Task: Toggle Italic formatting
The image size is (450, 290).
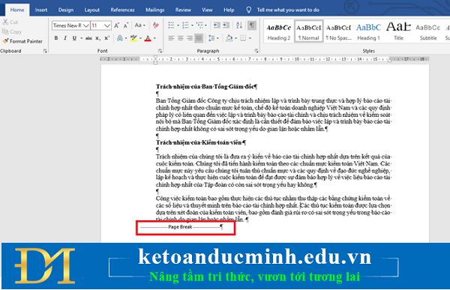Action: tap(65, 38)
